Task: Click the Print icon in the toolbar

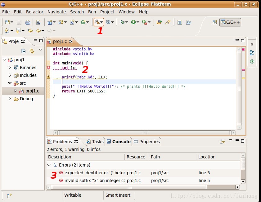Action: [28, 22]
